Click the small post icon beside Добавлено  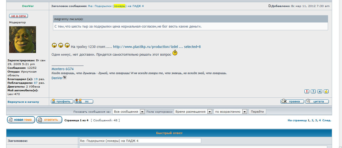270,6
